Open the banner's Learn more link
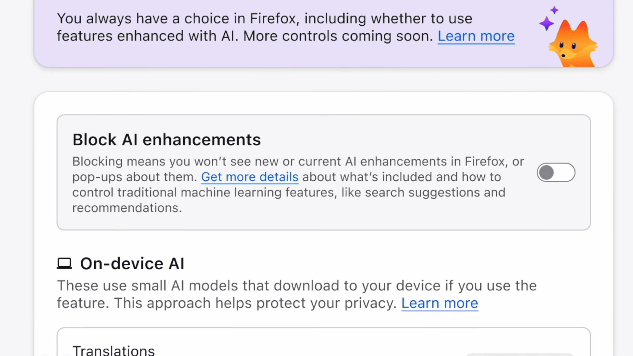Image resolution: width=633 pixels, height=356 pixels. point(476,36)
